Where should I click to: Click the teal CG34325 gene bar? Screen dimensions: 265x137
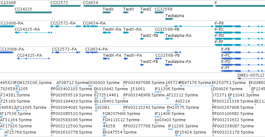click(x=33, y=12)
